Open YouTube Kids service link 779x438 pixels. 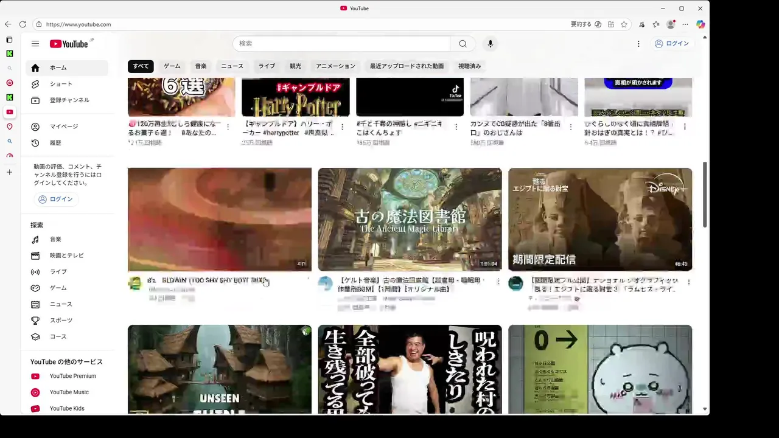pyautogui.click(x=67, y=408)
